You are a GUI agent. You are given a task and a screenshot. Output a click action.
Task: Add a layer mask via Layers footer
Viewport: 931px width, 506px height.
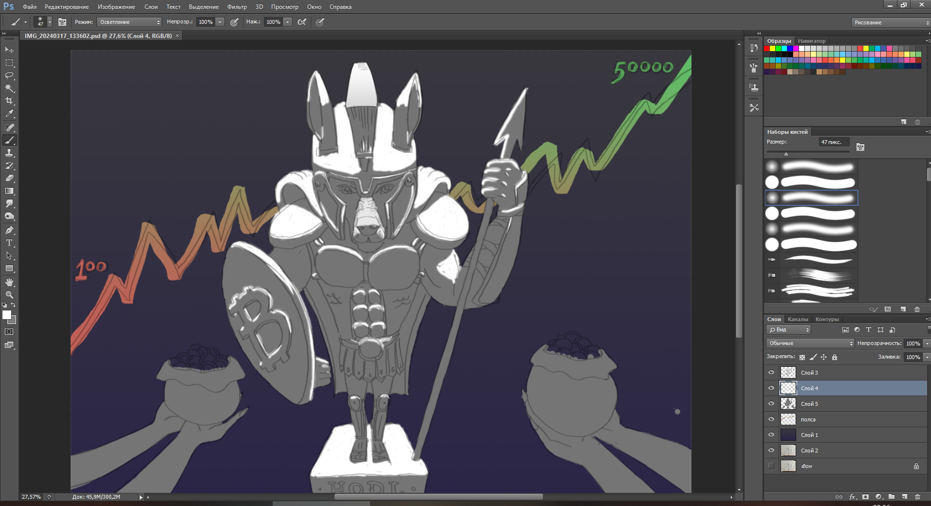click(865, 497)
